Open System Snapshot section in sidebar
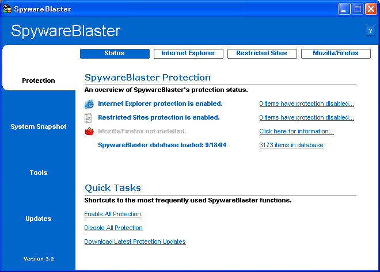 coord(39,127)
